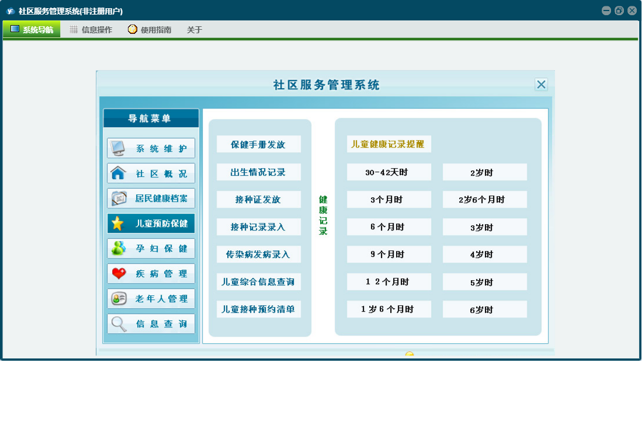642x422 pixels.
Task: Close the 社区服务管理系统 panel
Action: [541, 85]
